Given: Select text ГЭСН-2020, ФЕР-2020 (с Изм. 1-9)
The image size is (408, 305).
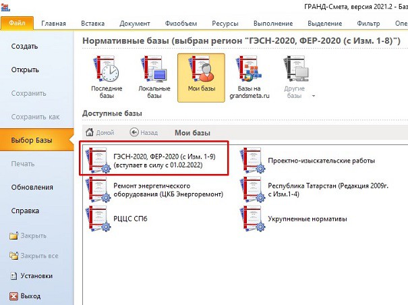Looking at the screenshot, I should 165,157.
